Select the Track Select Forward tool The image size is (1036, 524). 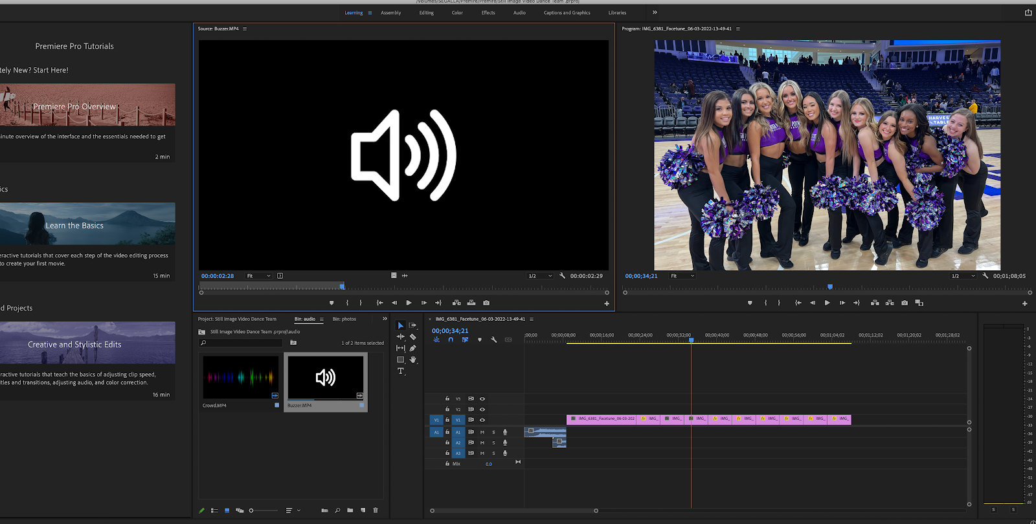(412, 325)
